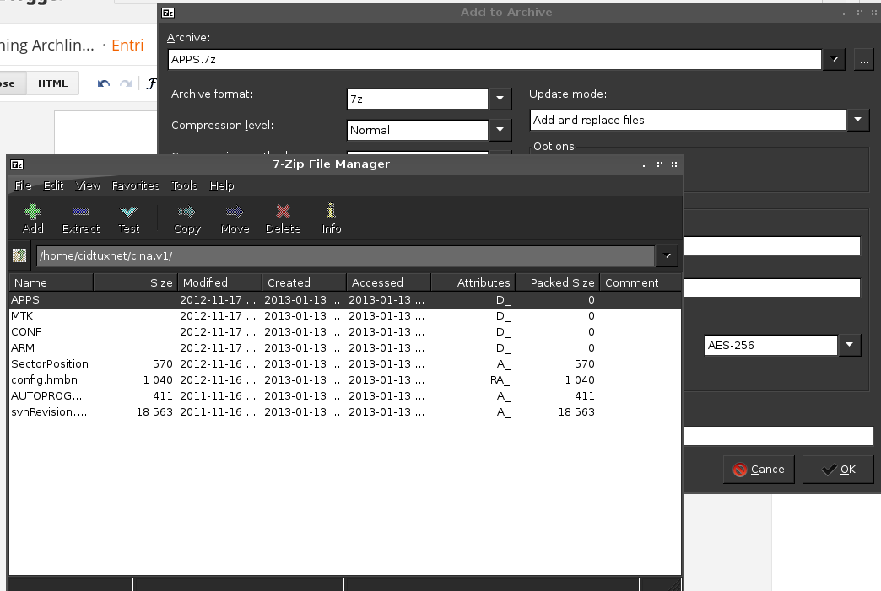Open the Edit menu
This screenshot has width=881, height=591.
[x=53, y=185]
